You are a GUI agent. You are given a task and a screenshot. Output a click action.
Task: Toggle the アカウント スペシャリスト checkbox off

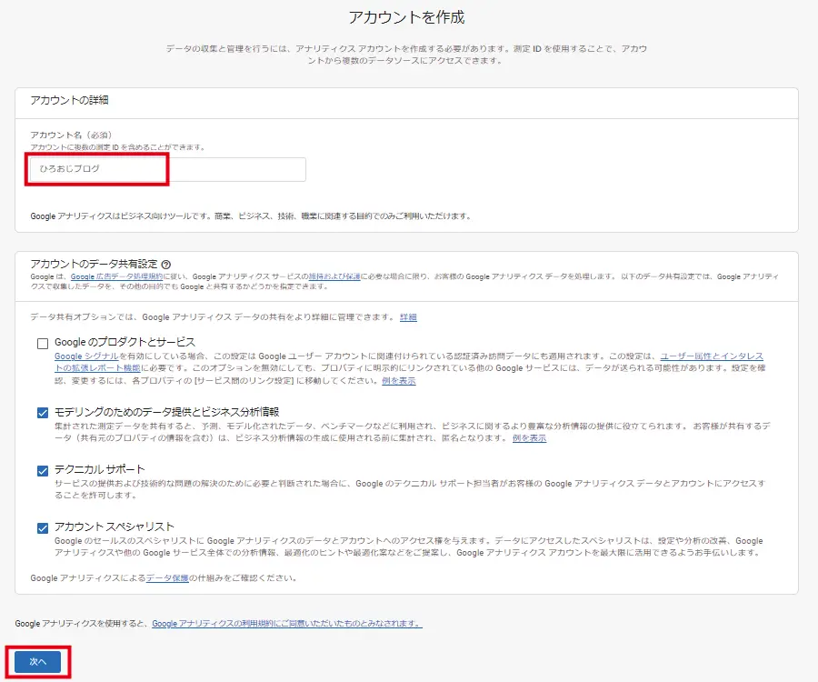tap(41, 526)
